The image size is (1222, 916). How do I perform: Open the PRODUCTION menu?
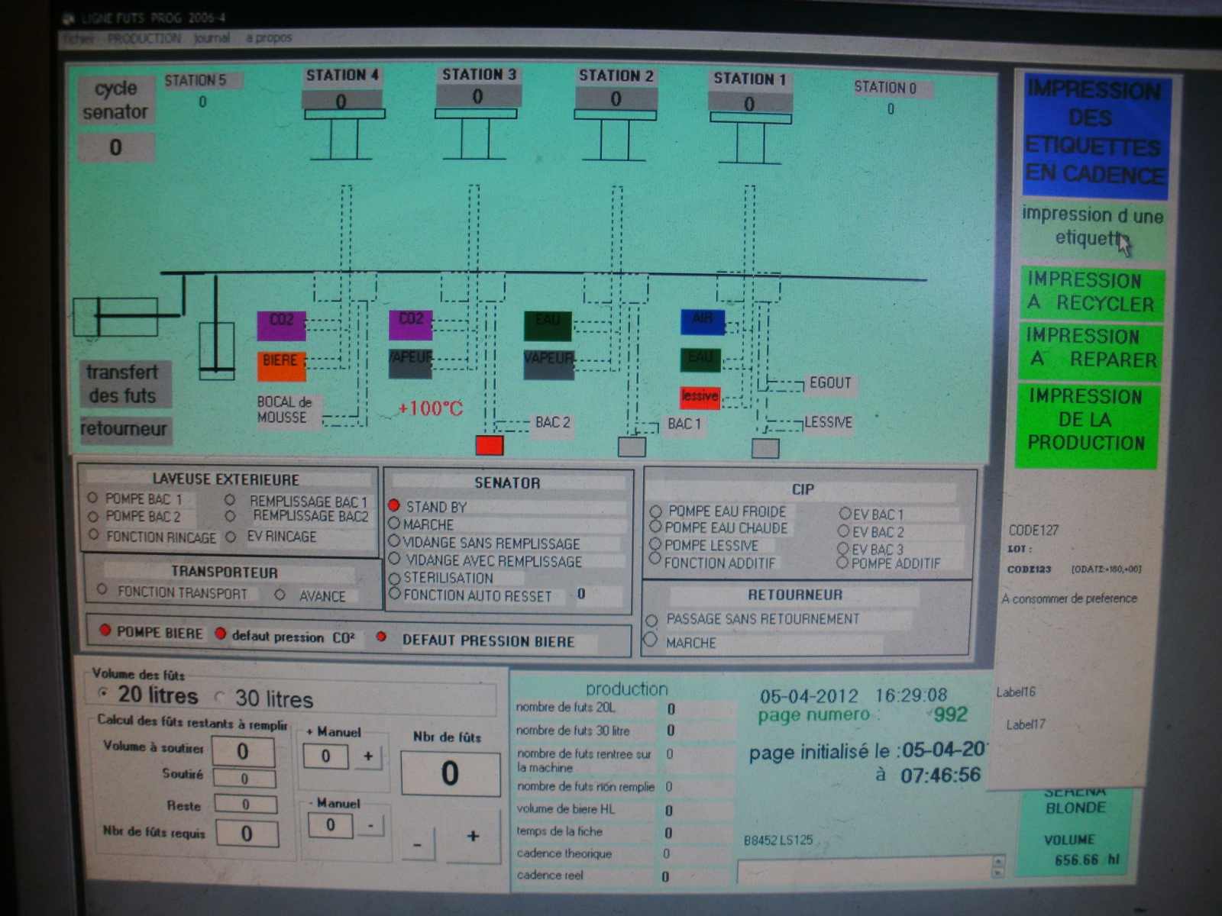144,38
